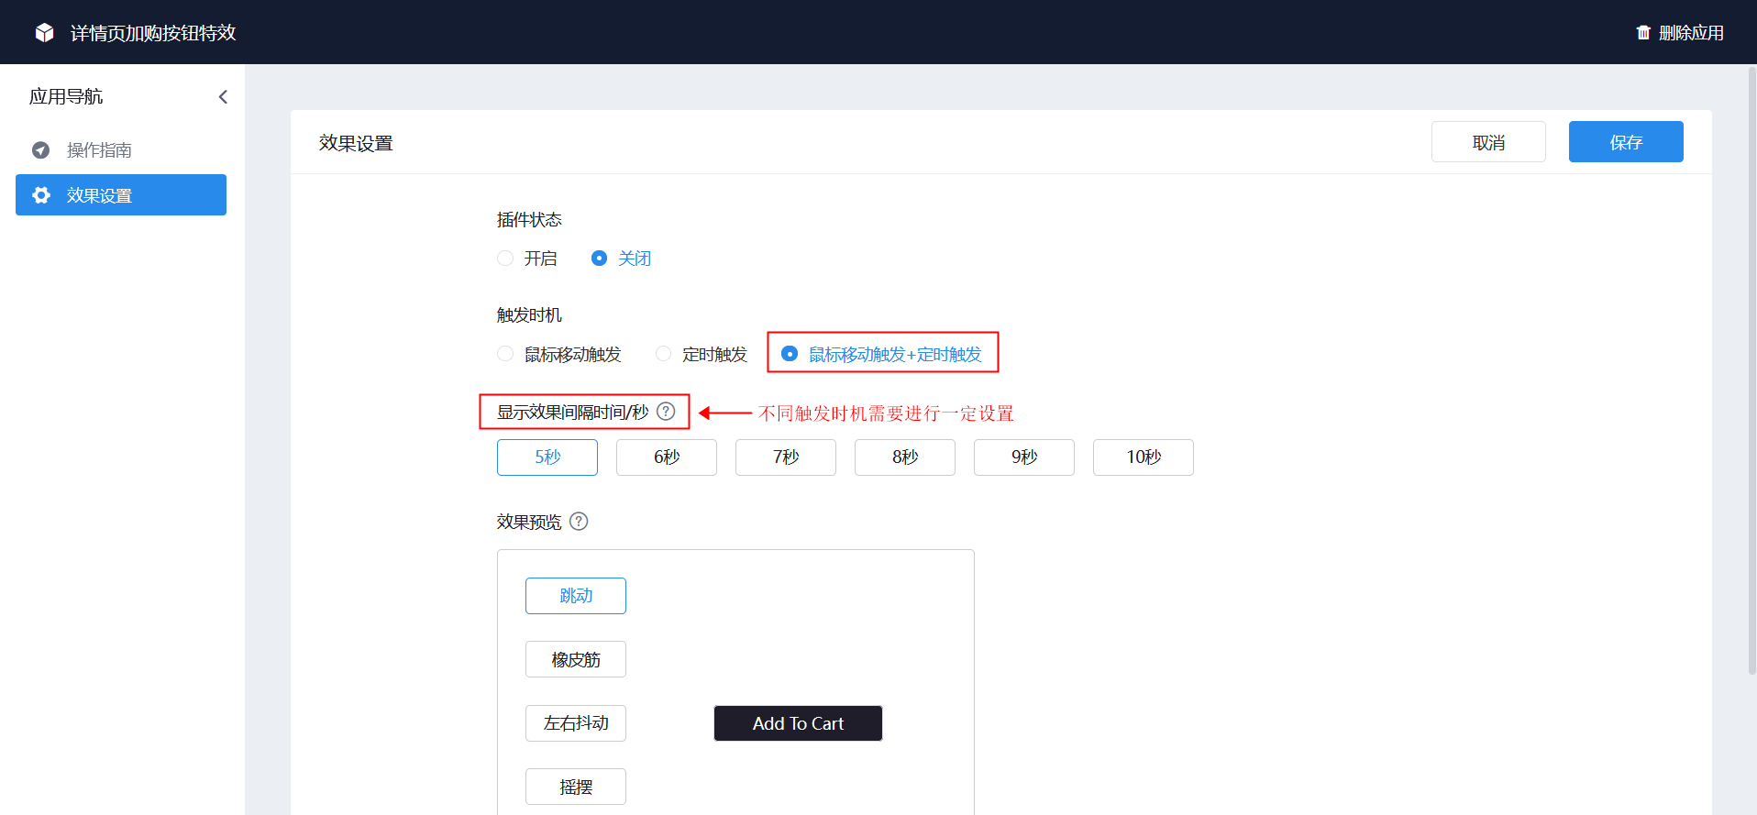Select the 摇摆 effect preview
This screenshot has height=815, width=1757.
(x=576, y=787)
